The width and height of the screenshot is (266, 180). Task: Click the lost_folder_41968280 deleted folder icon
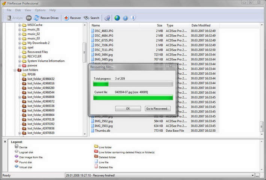point(24,88)
